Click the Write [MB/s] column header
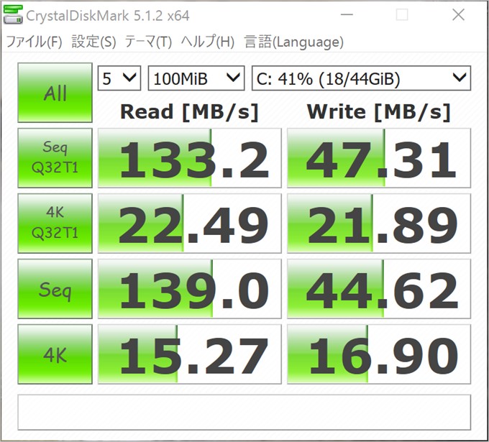 [x=378, y=111]
